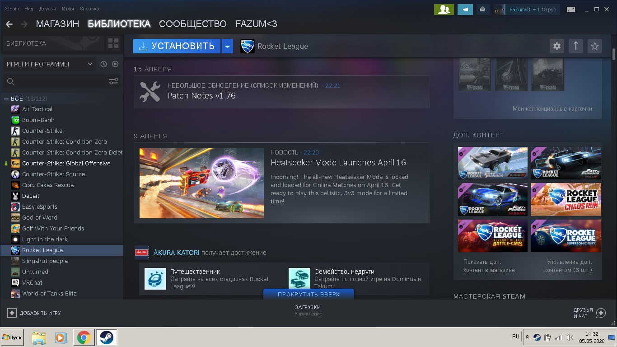This screenshot has height=347, width=617.
Task: Open the Steam menu
Action: (x=12, y=9)
